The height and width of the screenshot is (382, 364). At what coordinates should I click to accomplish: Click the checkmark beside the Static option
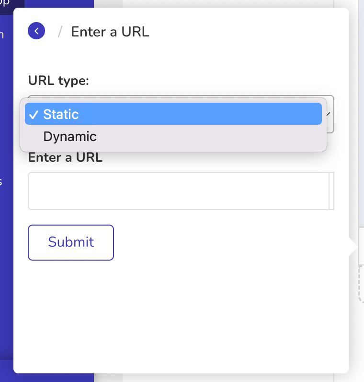point(34,114)
